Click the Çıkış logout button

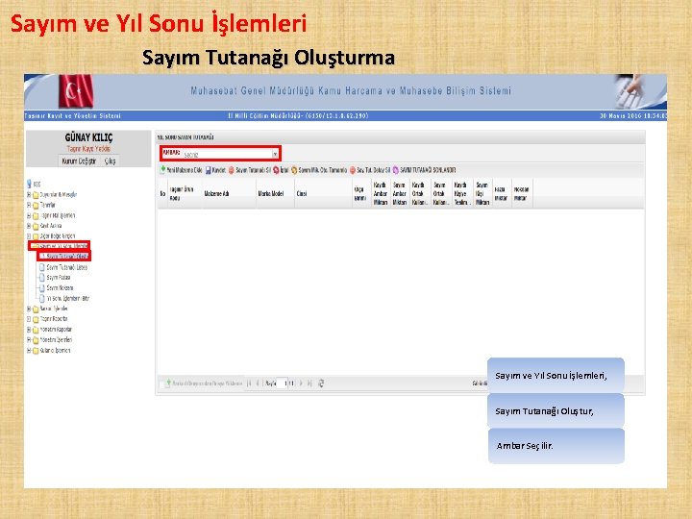[110, 161]
